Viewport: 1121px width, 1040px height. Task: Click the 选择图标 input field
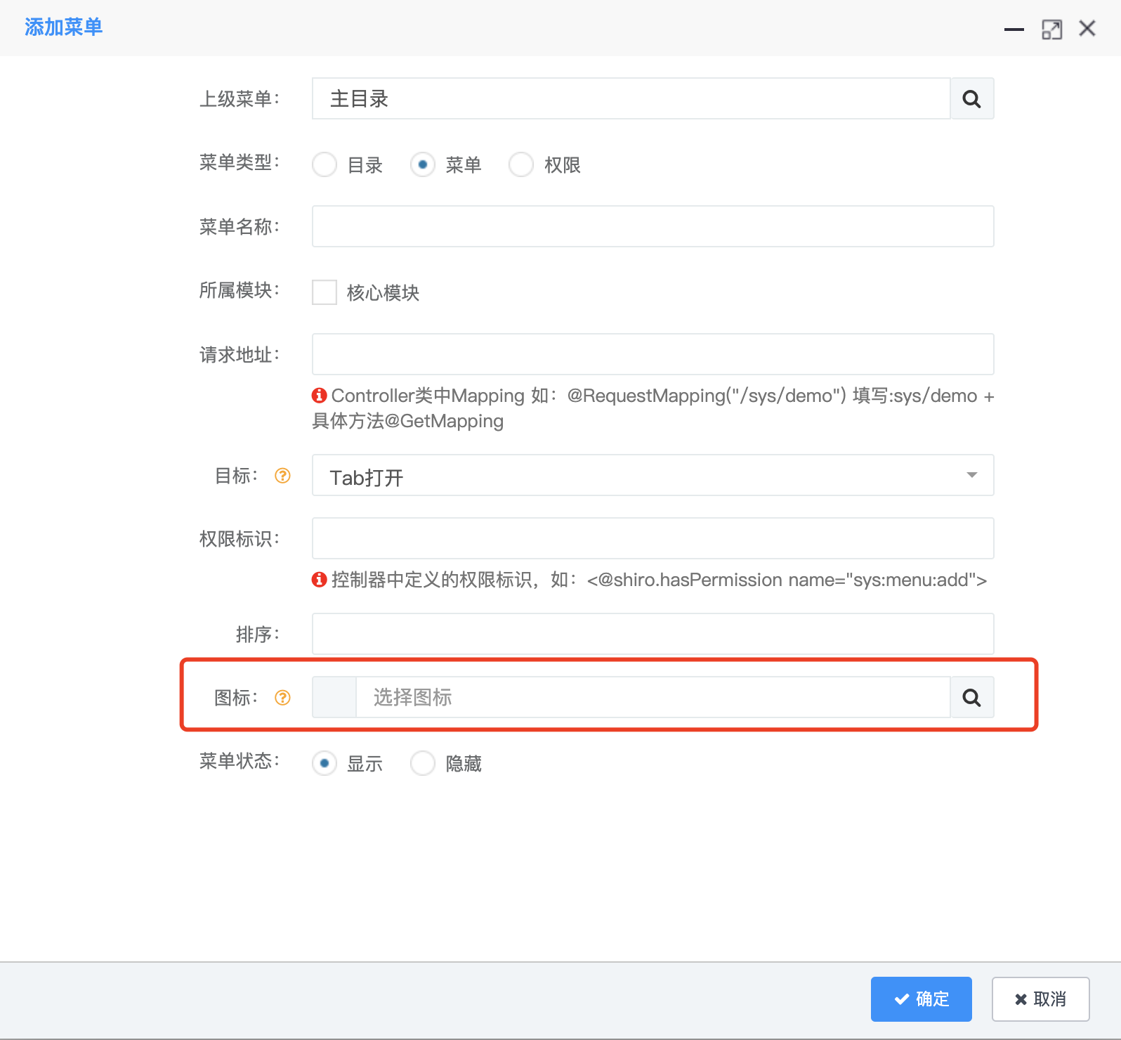pos(653,698)
